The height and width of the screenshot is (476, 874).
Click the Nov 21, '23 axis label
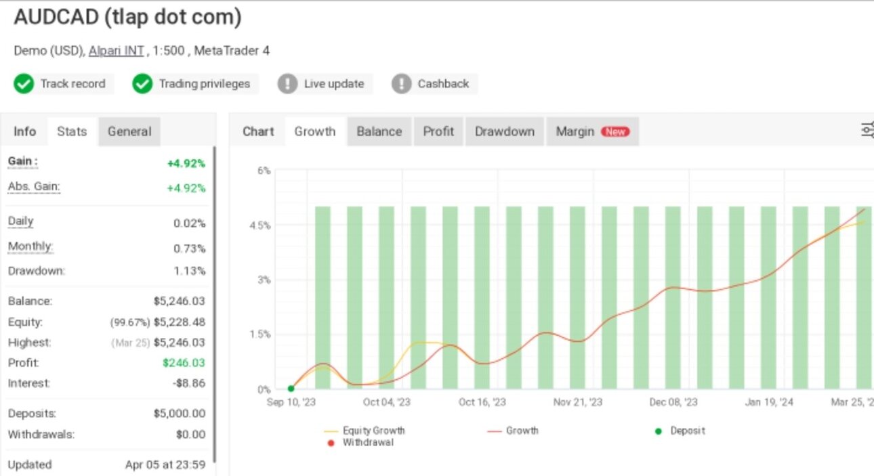pos(578,402)
